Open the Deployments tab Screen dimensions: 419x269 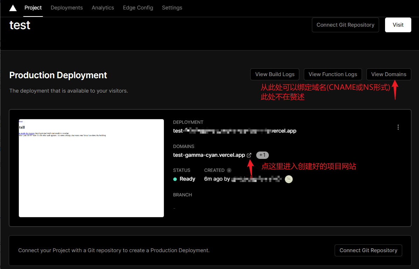(x=67, y=8)
